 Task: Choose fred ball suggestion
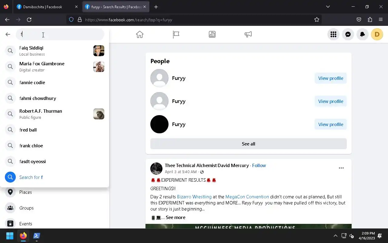[x=55, y=130]
